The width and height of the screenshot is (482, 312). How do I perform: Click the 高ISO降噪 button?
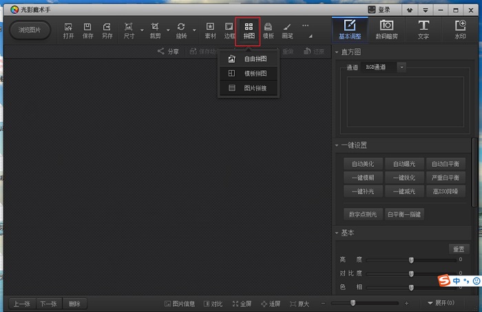446,191
